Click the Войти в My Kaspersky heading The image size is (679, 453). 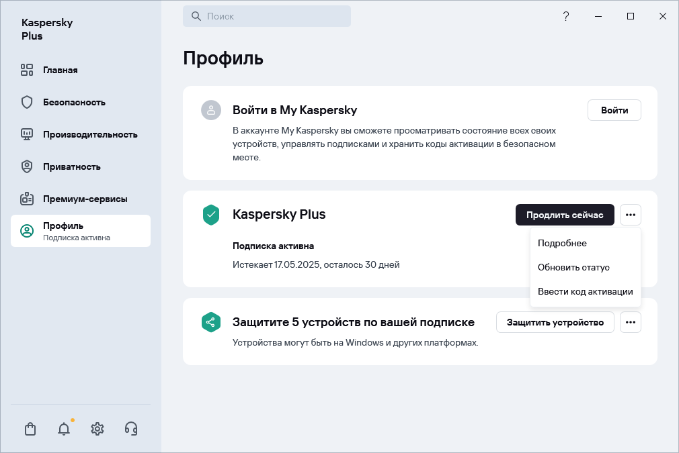[x=295, y=110]
